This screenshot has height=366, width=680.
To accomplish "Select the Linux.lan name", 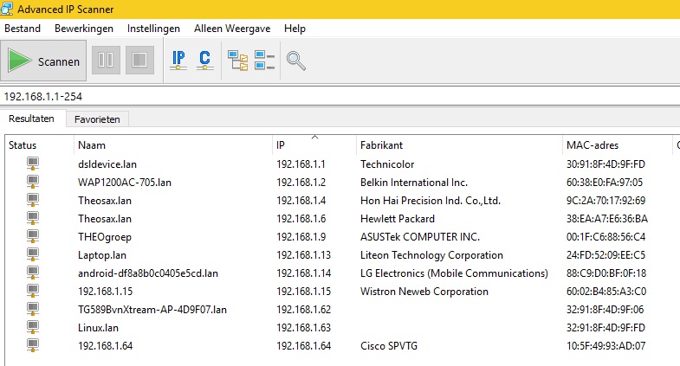I will point(98,328).
